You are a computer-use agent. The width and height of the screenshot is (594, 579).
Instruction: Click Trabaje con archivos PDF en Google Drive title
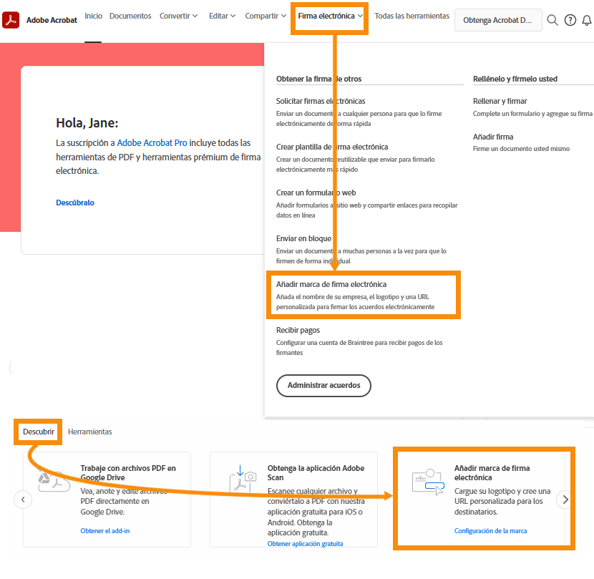click(128, 472)
